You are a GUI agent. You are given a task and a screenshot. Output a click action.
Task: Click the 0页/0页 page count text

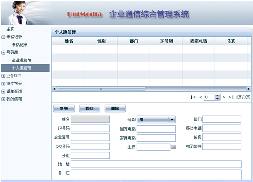[x=242, y=97]
